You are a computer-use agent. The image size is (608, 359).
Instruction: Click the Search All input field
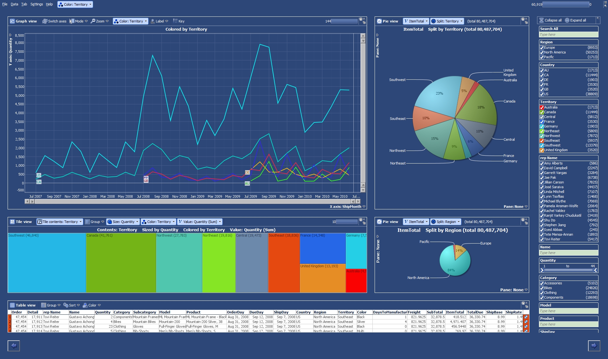coord(568,34)
